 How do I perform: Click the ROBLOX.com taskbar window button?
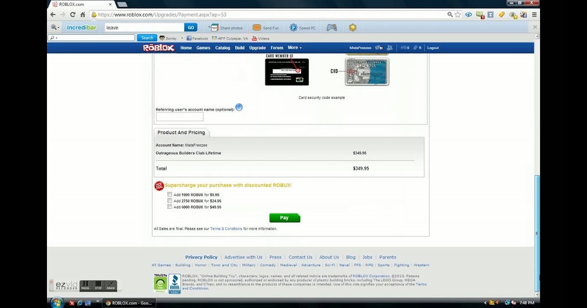click(x=130, y=303)
